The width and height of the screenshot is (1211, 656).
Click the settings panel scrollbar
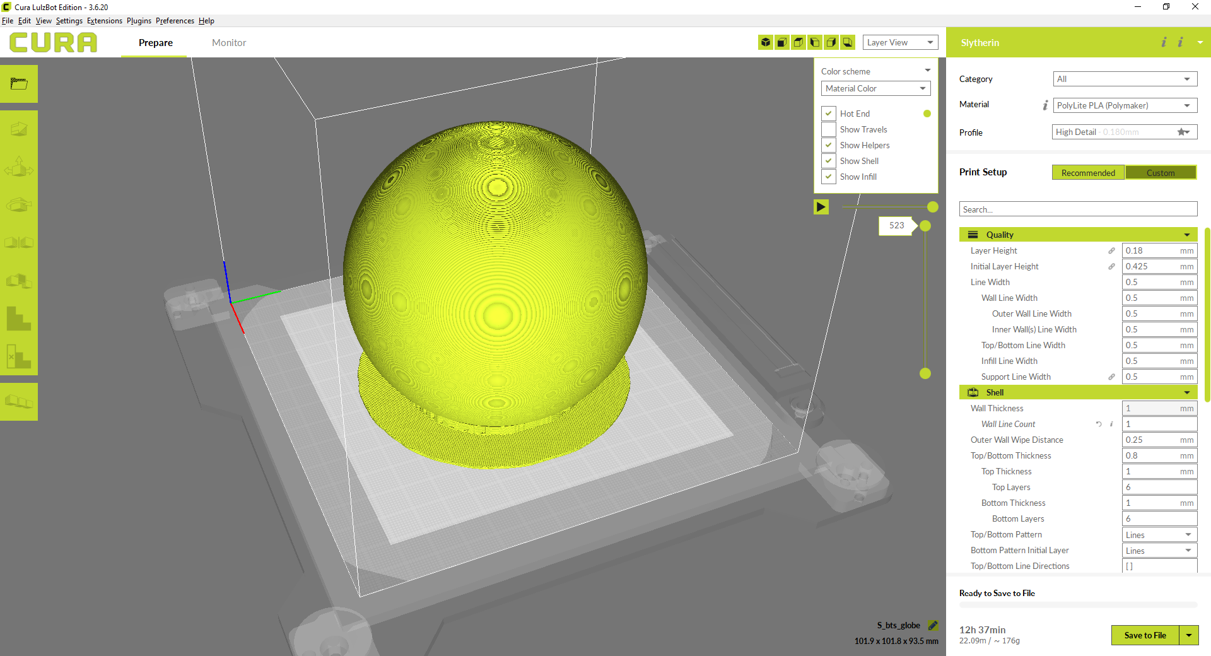(1207, 315)
